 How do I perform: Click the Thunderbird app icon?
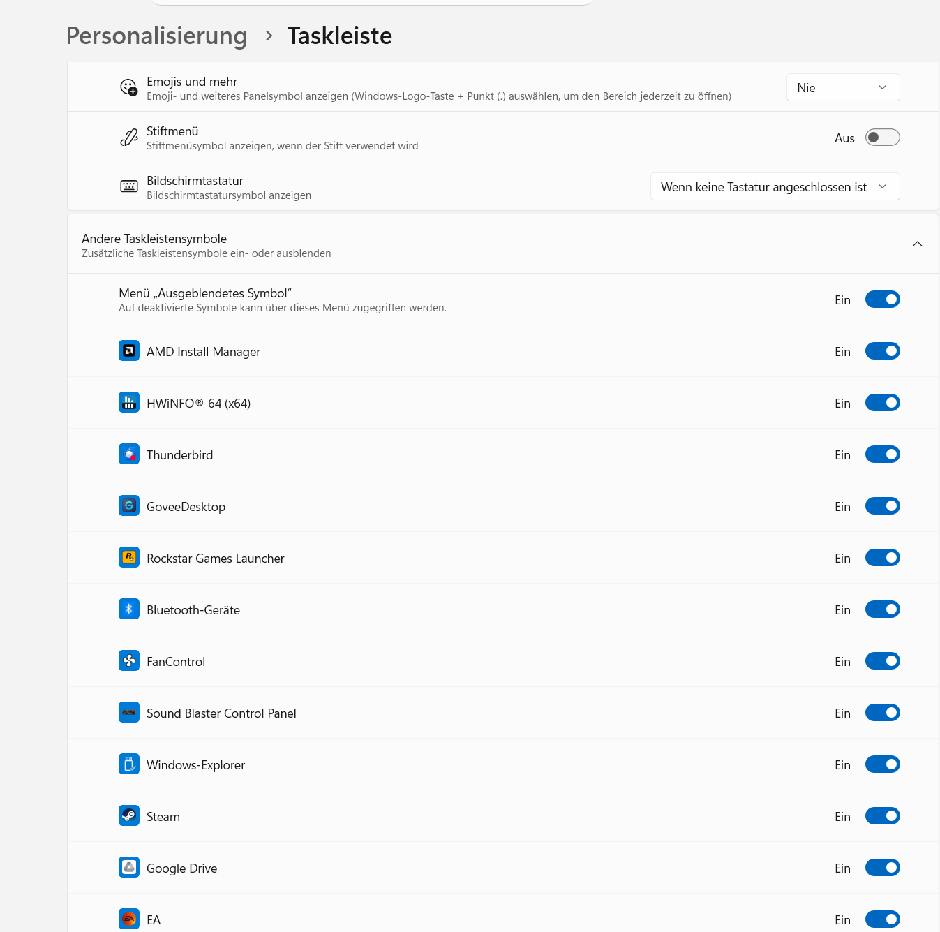coord(129,454)
